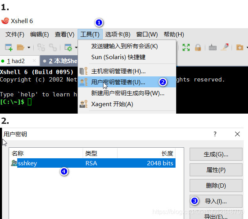
Task: Click the RSA type cell
Action: [x=91, y=163]
